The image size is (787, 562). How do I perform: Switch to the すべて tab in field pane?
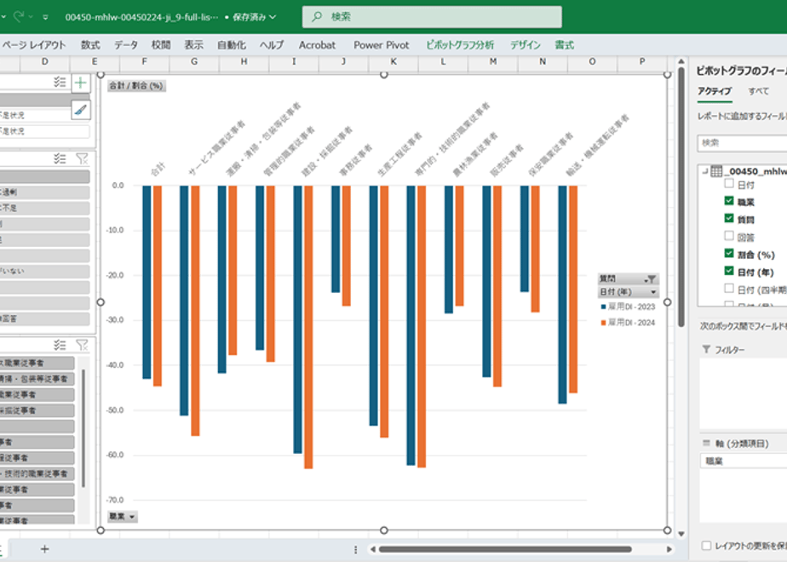(758, 91)
